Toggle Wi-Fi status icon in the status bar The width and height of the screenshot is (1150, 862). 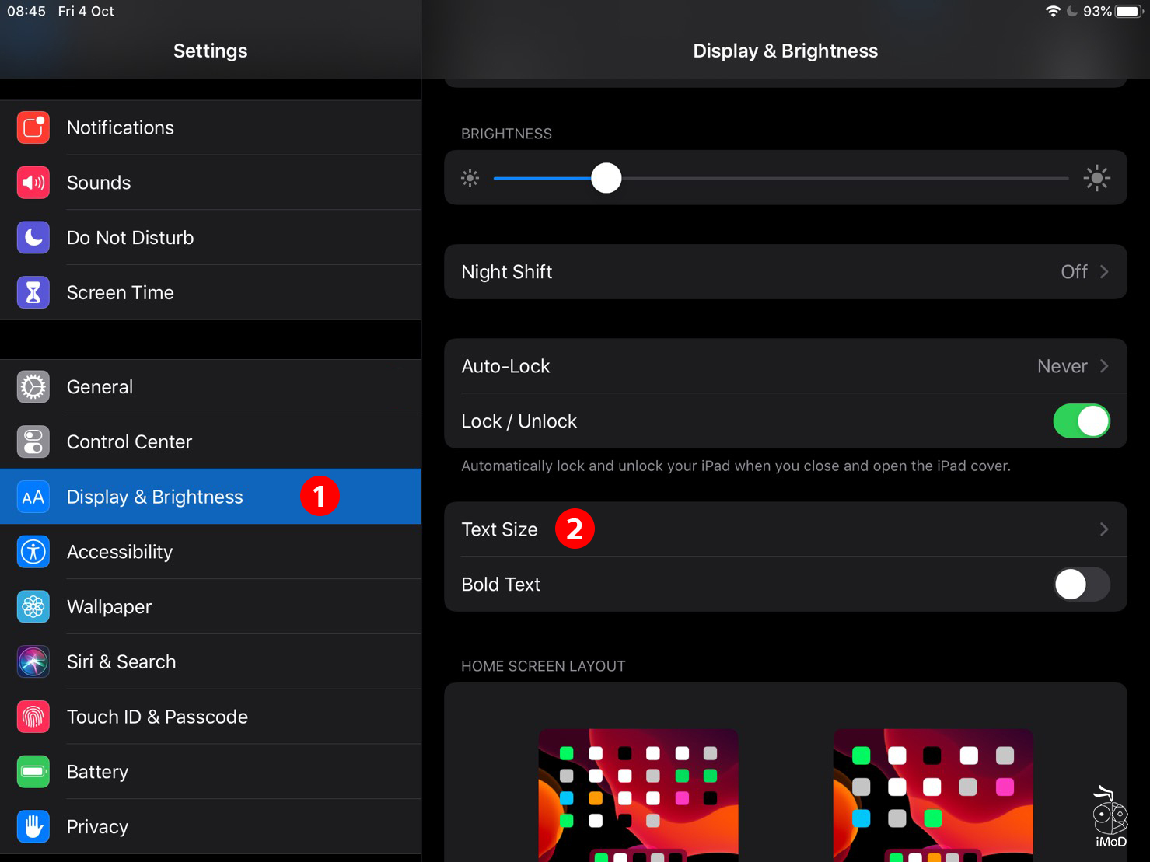pos(1054,11)
